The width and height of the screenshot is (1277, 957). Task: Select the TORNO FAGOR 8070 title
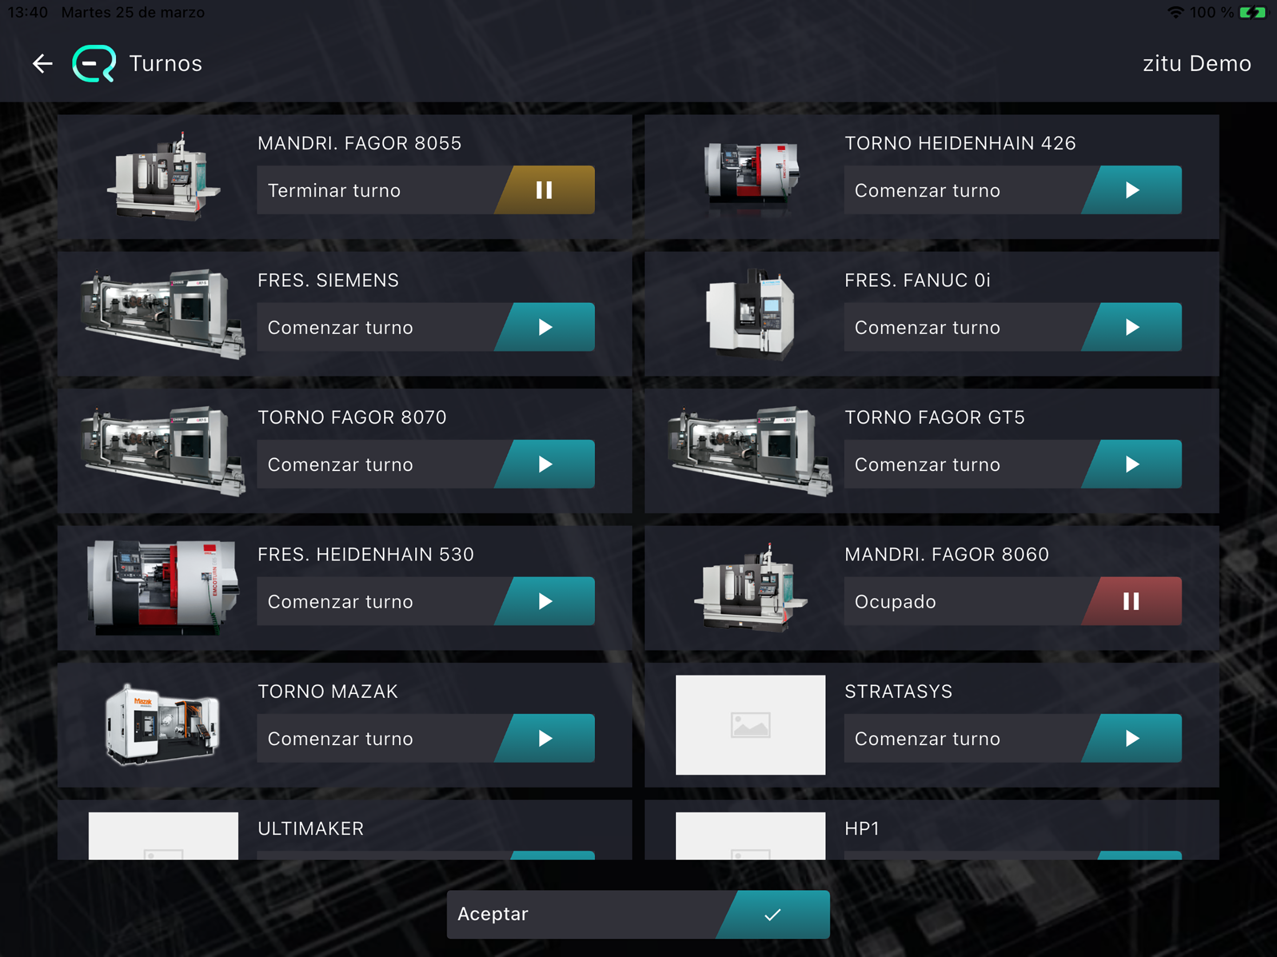click(x=352, y=417)
